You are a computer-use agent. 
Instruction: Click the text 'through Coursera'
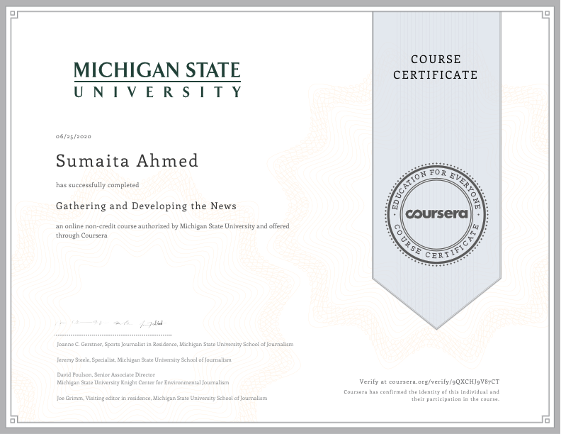(81, 235)
